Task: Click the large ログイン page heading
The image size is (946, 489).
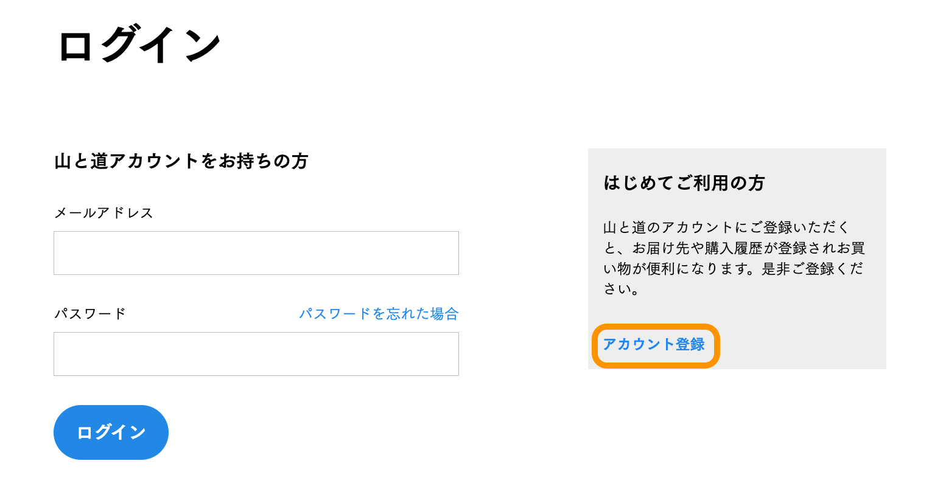Action: click(139, 46)
